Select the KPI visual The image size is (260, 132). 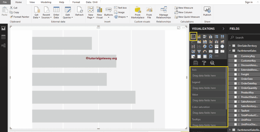point(222,51)
